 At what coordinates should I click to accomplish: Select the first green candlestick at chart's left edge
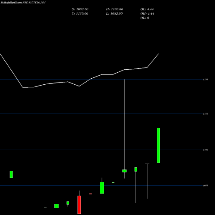point(11,175)
